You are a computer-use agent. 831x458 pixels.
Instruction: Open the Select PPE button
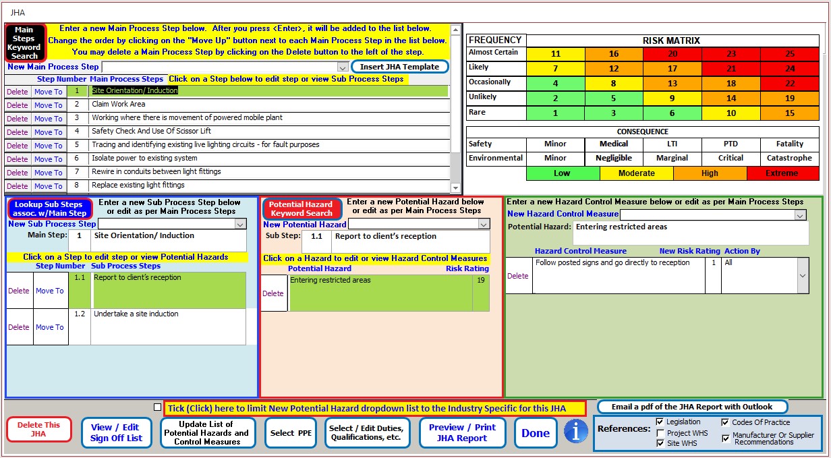[x=291, y=433]
